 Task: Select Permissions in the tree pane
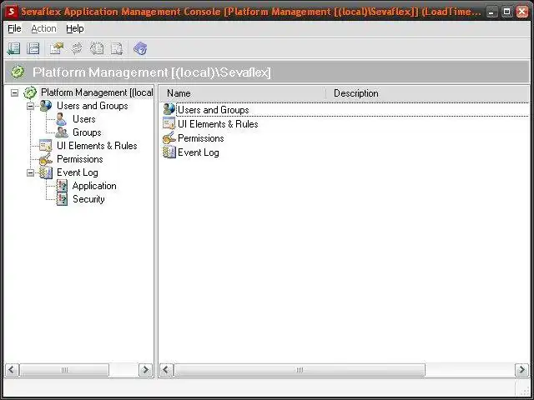tap(80, 159)
